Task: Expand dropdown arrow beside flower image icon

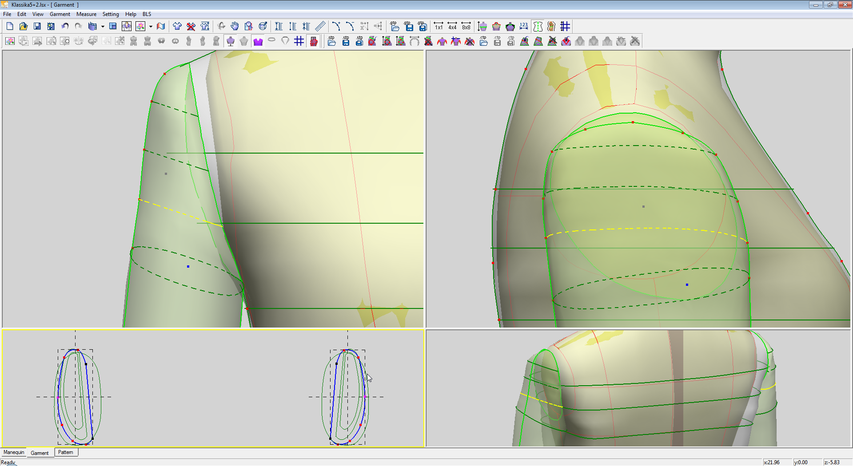Action: (x=151, y=27)
